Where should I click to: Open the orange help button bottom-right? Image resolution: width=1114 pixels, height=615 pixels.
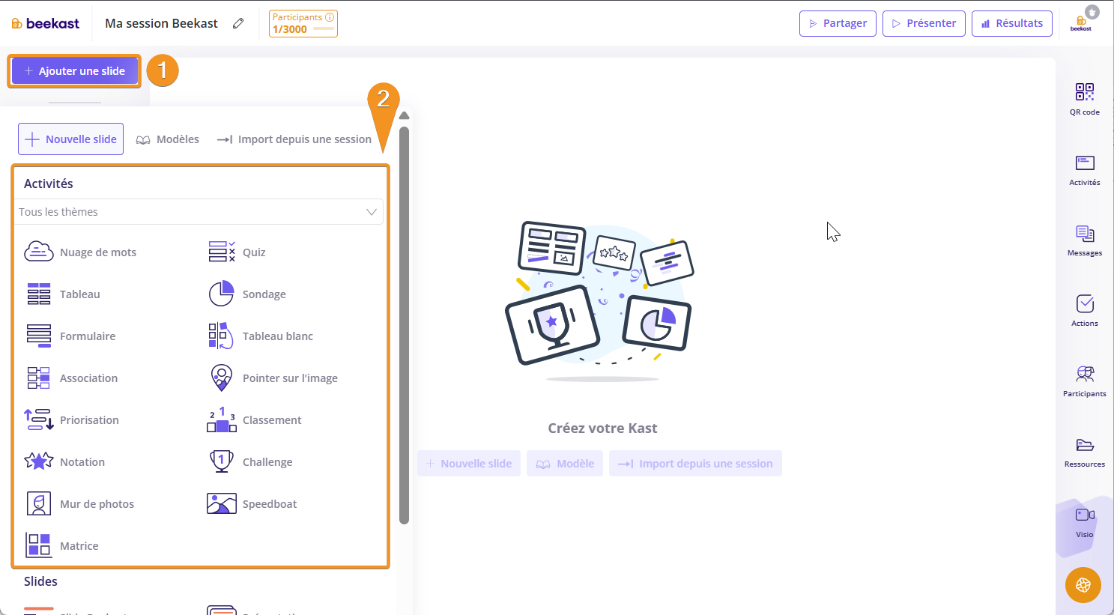click(1083, 585)
